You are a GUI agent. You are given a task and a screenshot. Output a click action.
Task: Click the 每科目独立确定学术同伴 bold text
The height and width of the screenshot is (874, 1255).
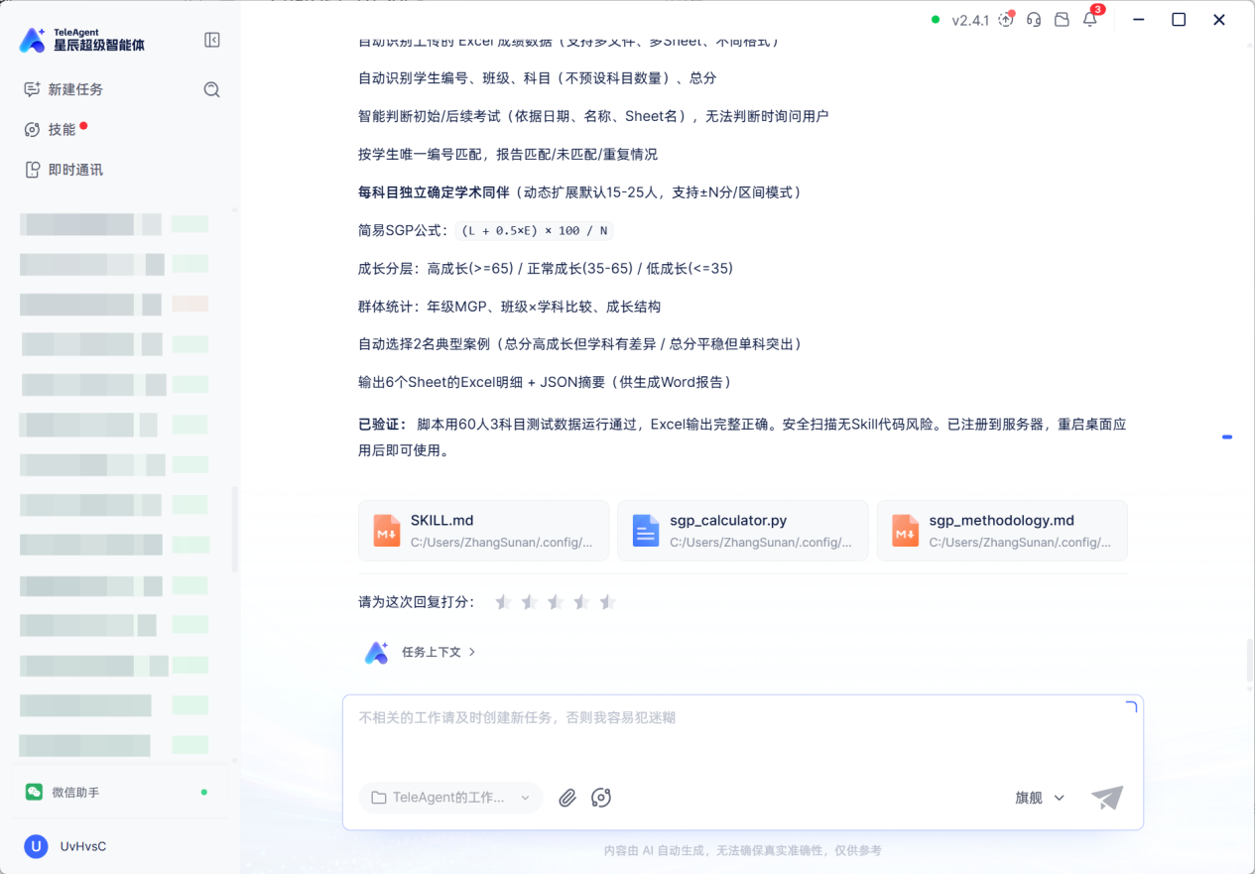pyautogui.click(x=434, y=192)
